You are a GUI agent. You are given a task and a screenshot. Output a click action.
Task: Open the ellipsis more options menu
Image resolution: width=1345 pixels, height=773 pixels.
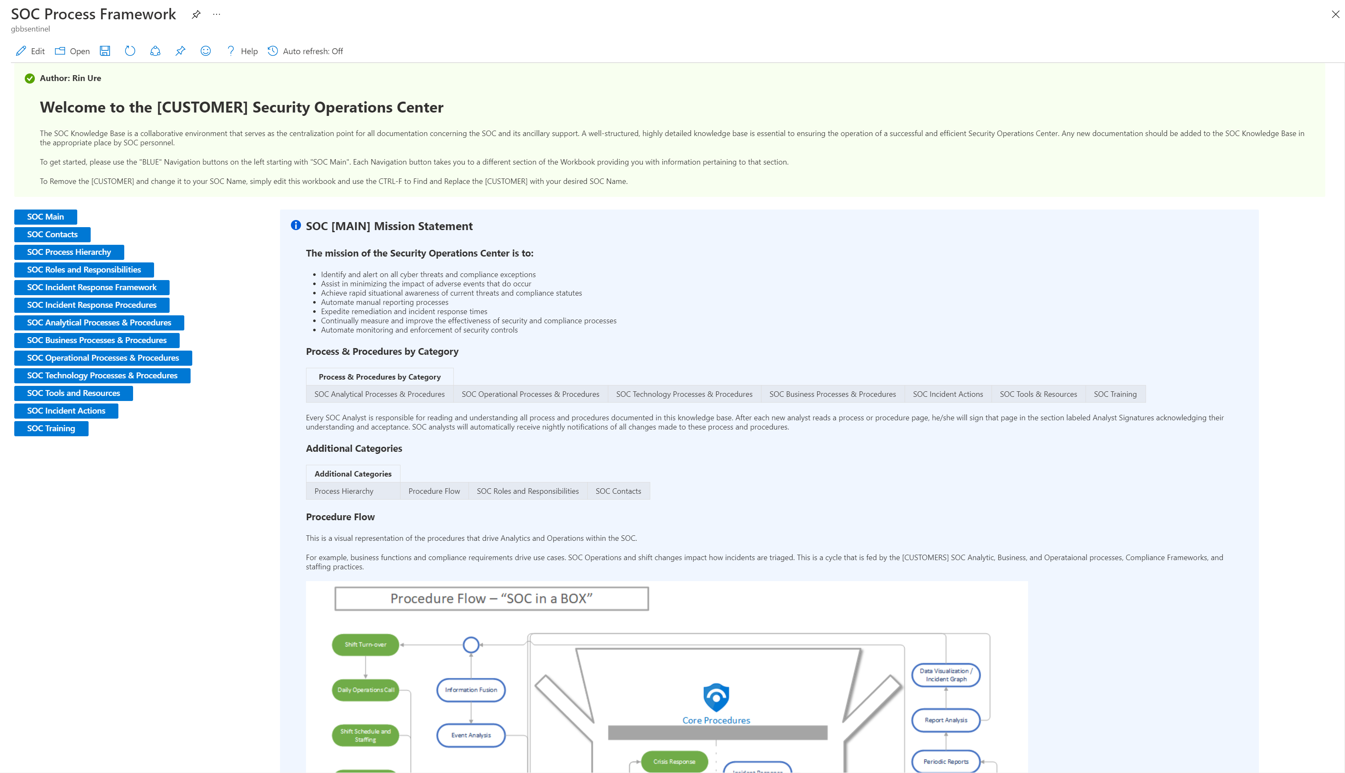tap(216, 14)
